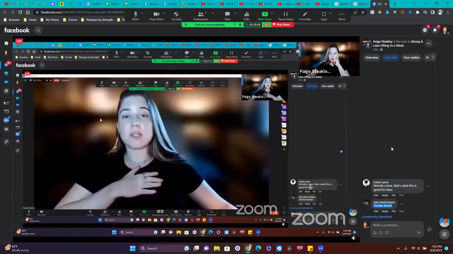Show hidden tray icons in Windows taskbar
The image size is (453, 254).
click(x=398, y=248)
